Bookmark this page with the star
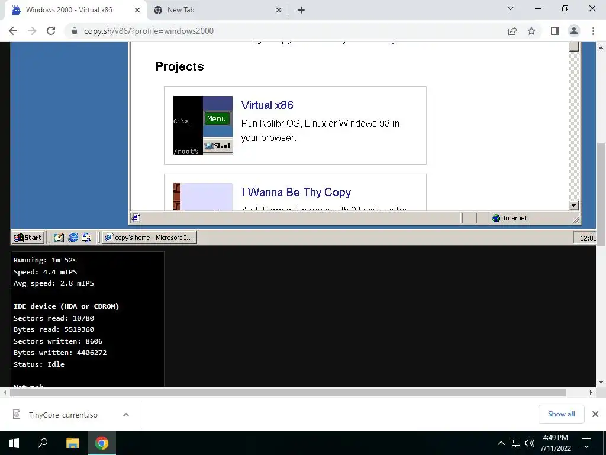This screenshot has width=606, height=455. click(531, 31)
